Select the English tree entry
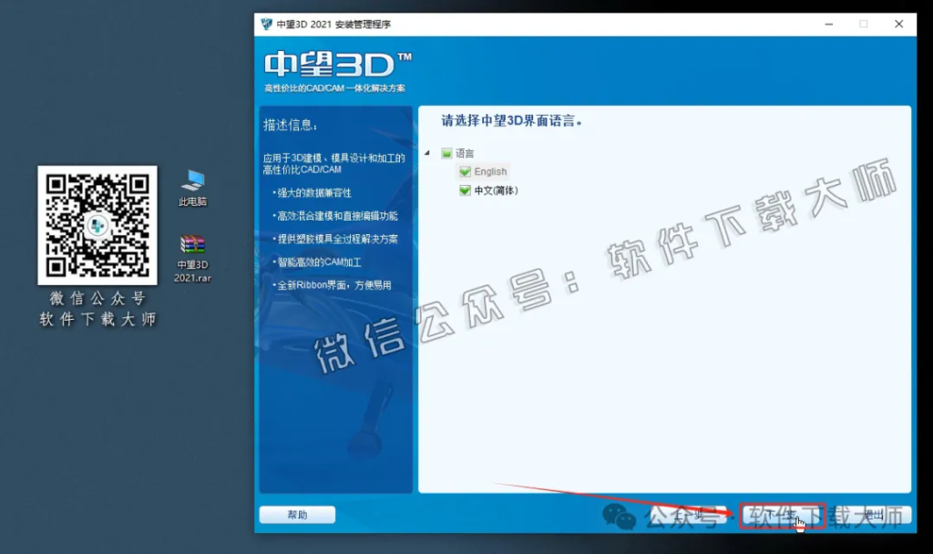Screen dimensions: 933x554 click(490, 171)
